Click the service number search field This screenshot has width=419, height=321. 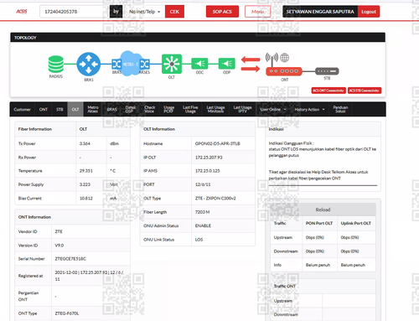[x=75, y=12]
